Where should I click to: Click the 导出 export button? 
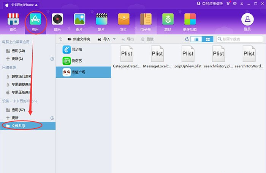(128, 39)
